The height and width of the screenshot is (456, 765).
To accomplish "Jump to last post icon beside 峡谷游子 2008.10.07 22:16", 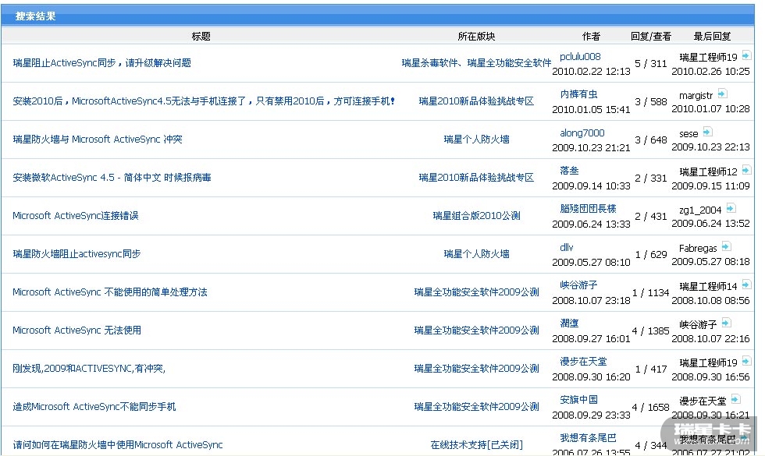I will [x=726, y=323].
